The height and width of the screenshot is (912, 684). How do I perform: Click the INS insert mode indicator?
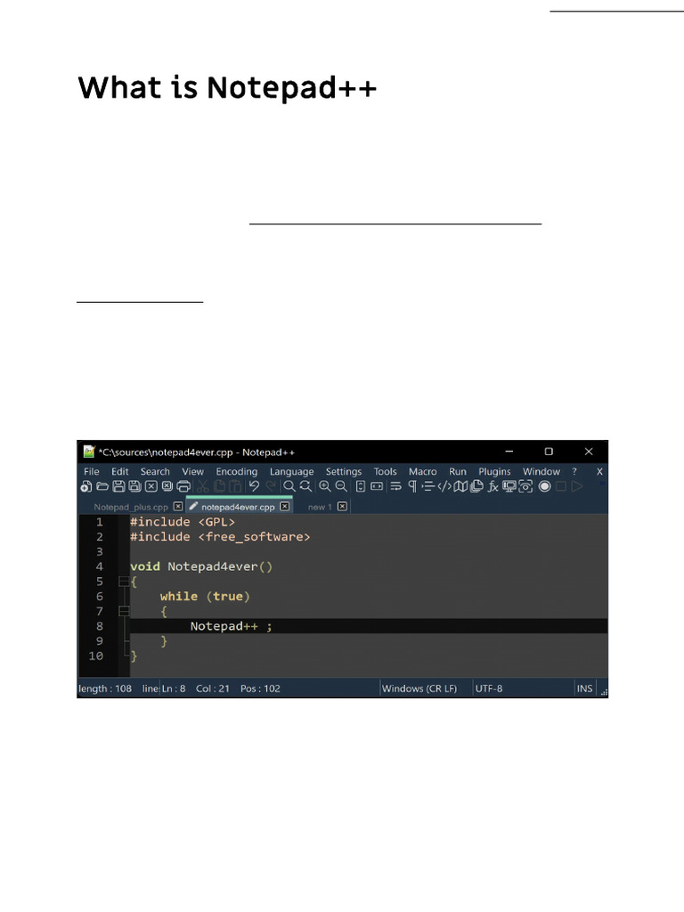pyautogui.click(x=584, y=688)
